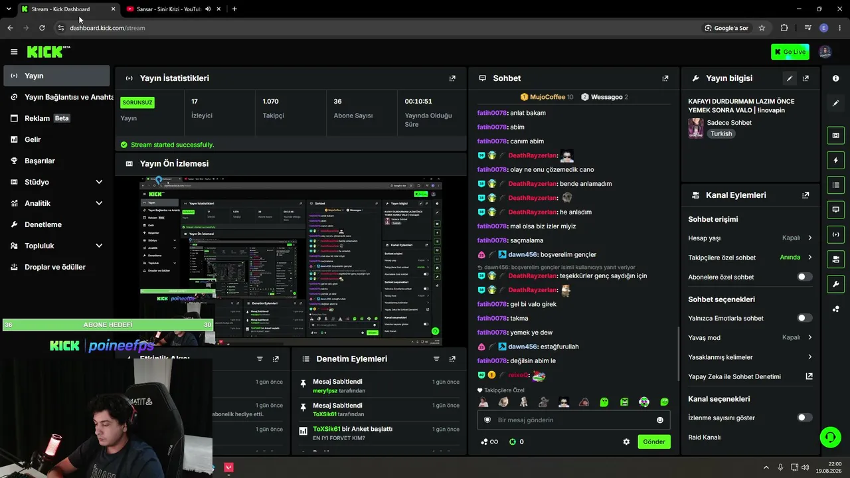
Task: Click username dawn456 saying boşverelim gençler
Action: (x=523, y=254)
